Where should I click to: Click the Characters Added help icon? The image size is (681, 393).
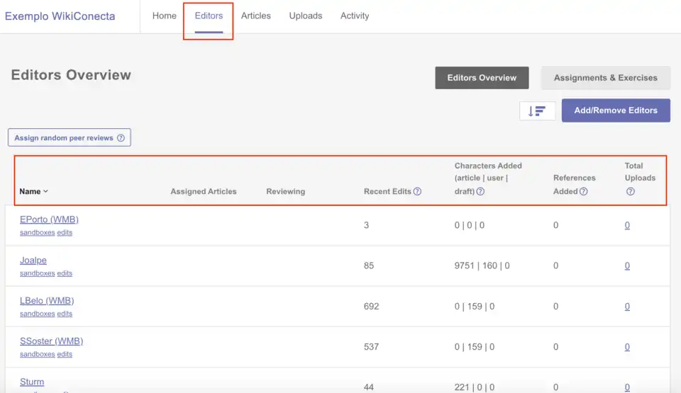[x=480, y=191]
